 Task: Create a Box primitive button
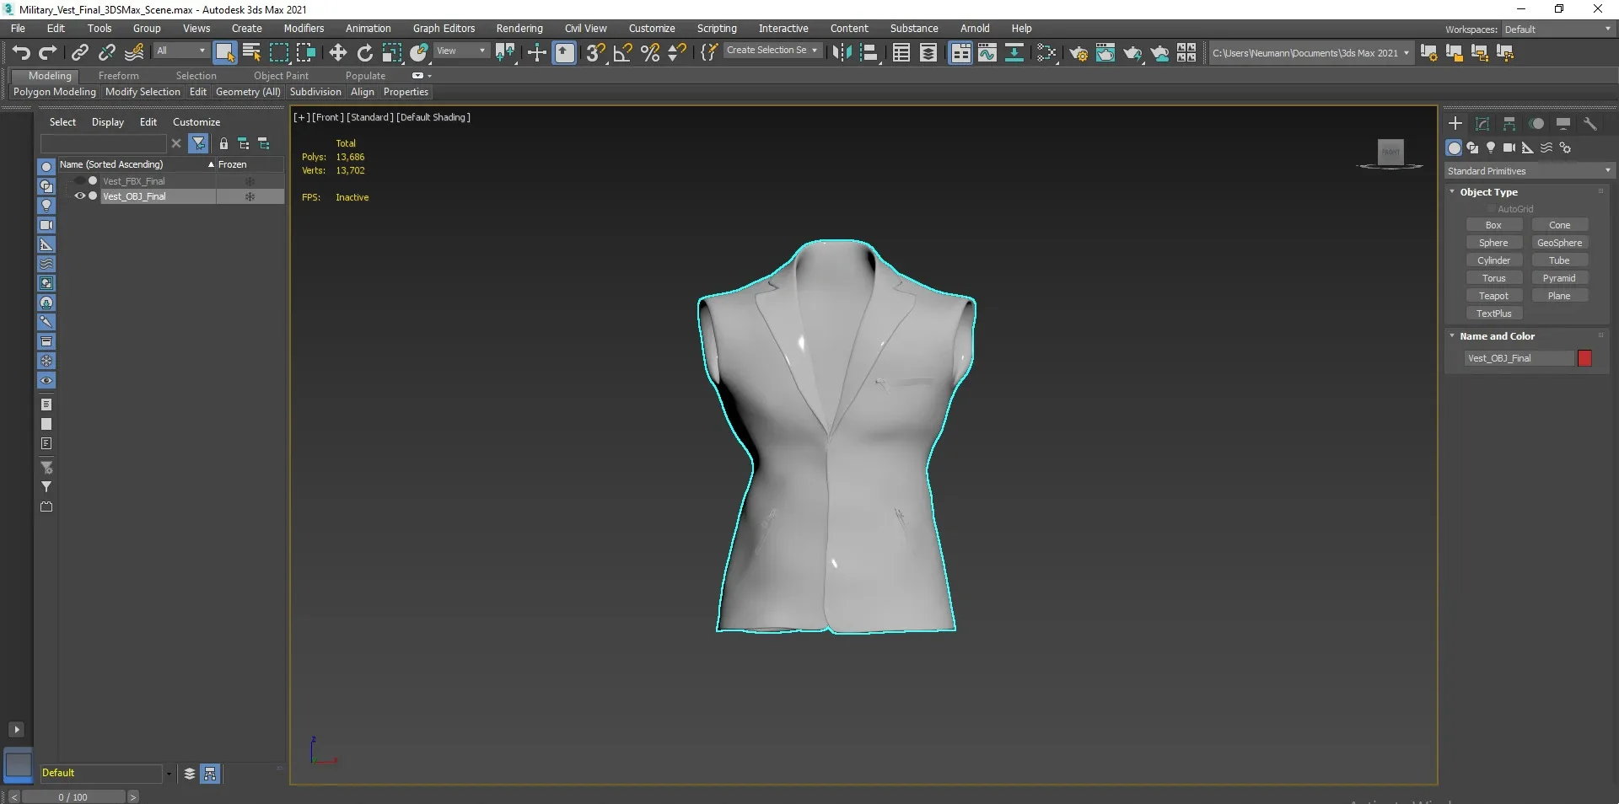[x=1493, y=225]
